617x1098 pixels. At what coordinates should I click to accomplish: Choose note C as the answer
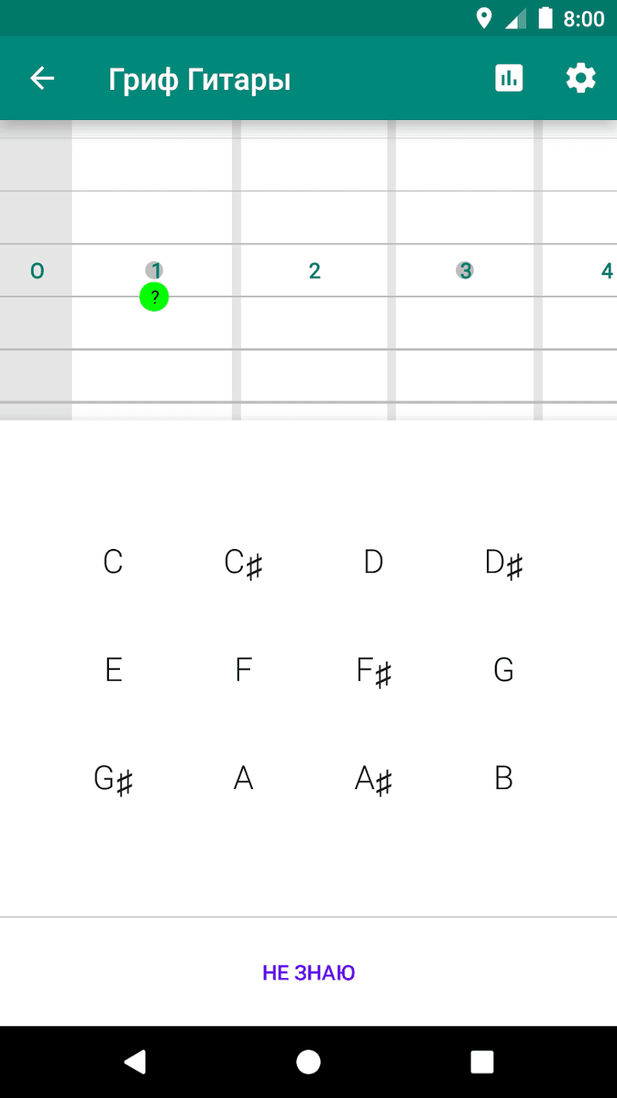(113, 562)
